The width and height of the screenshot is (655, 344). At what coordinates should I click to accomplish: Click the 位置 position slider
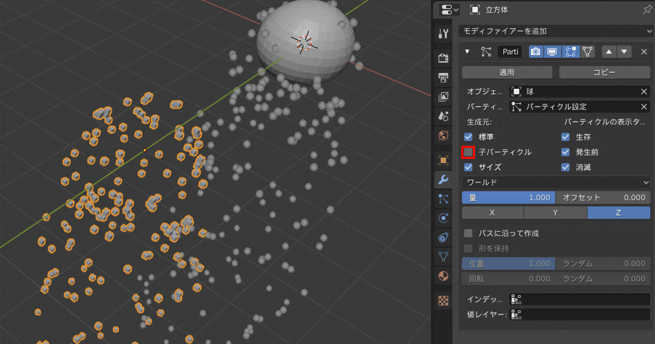[x=508, y=264]
